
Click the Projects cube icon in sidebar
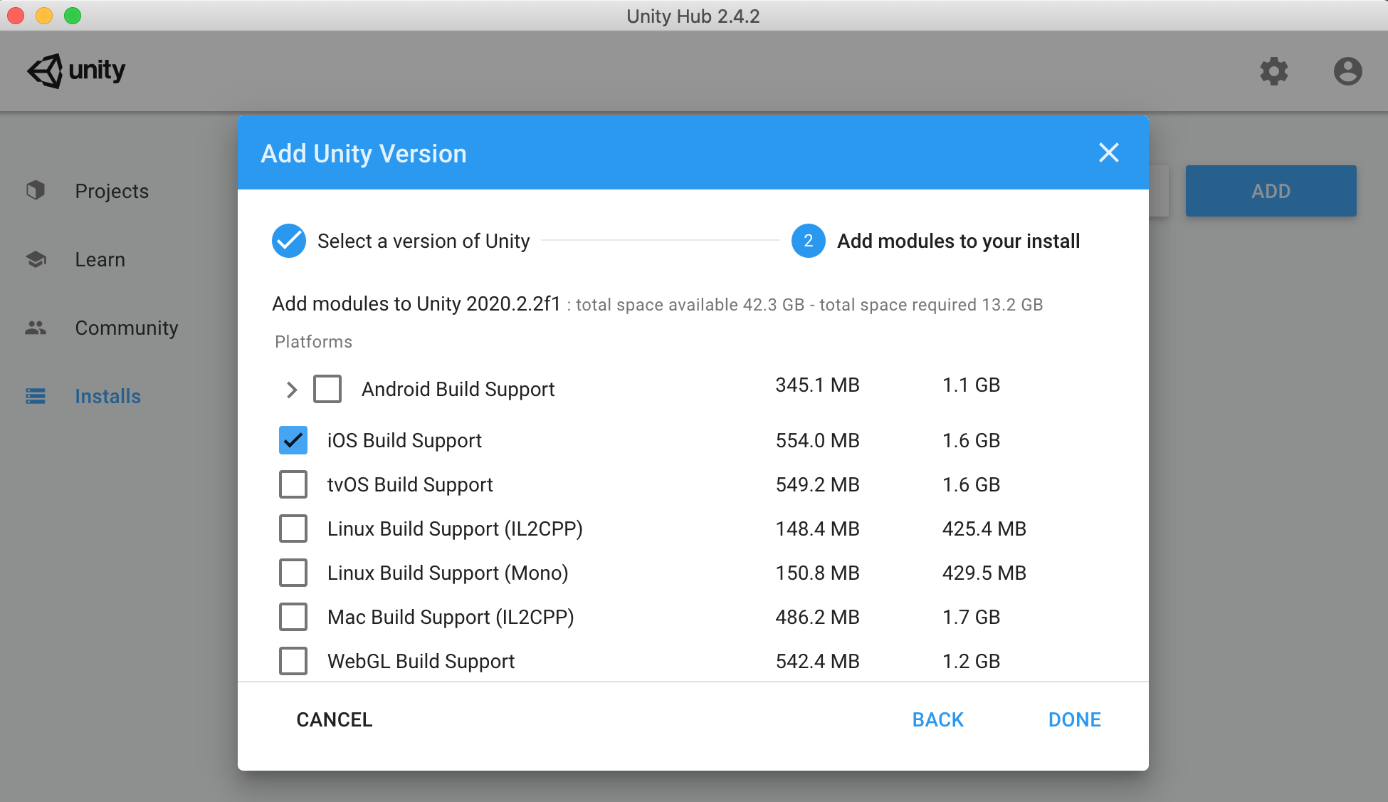coord(36,190)
